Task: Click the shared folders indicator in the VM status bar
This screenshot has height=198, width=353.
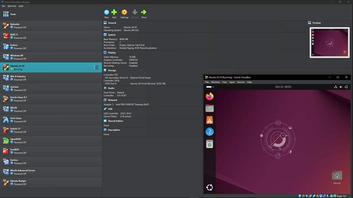Action: (x=317, y=196)
